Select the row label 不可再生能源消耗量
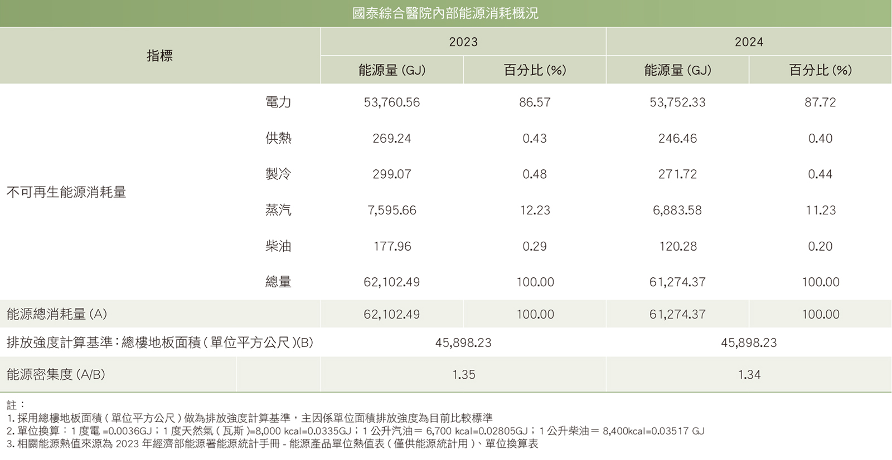Viewport: 892px width, 460px height. coord(66,192)
